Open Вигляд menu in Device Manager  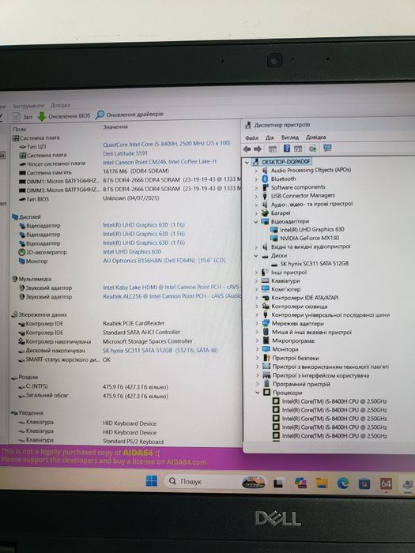[290, 137]
